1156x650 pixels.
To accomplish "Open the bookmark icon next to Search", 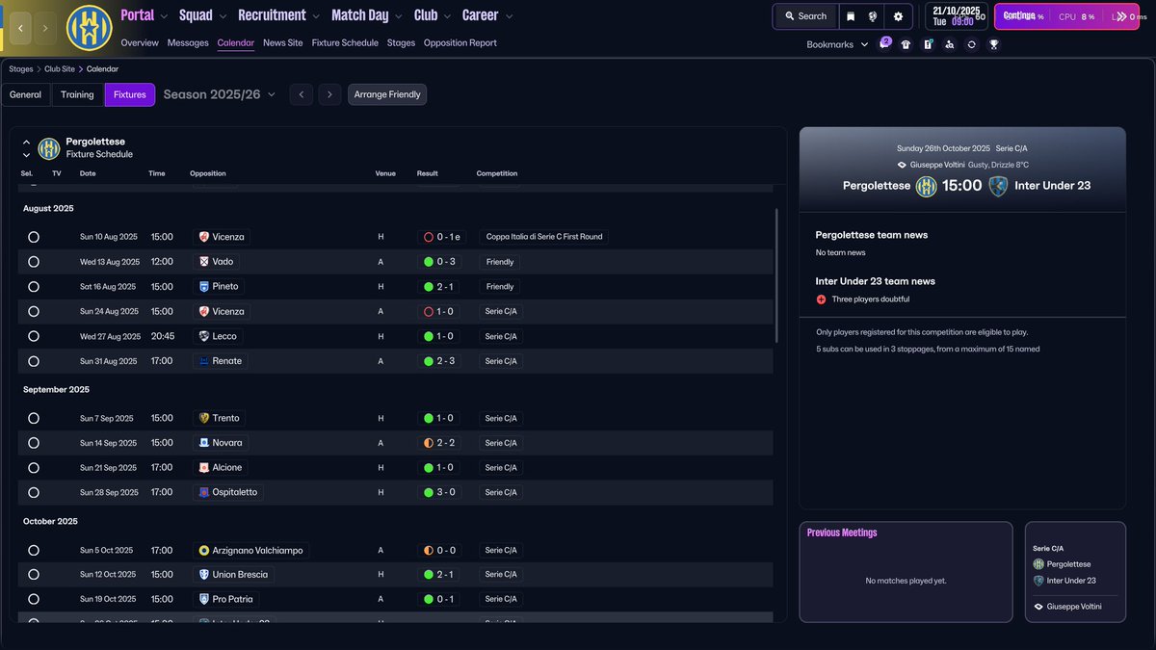I will [851, 16].
